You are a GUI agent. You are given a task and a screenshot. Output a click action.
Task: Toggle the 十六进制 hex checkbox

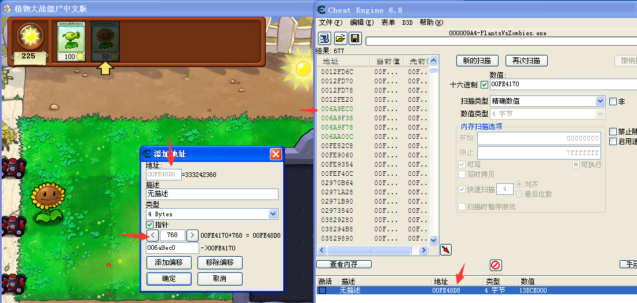coord(484,84)
